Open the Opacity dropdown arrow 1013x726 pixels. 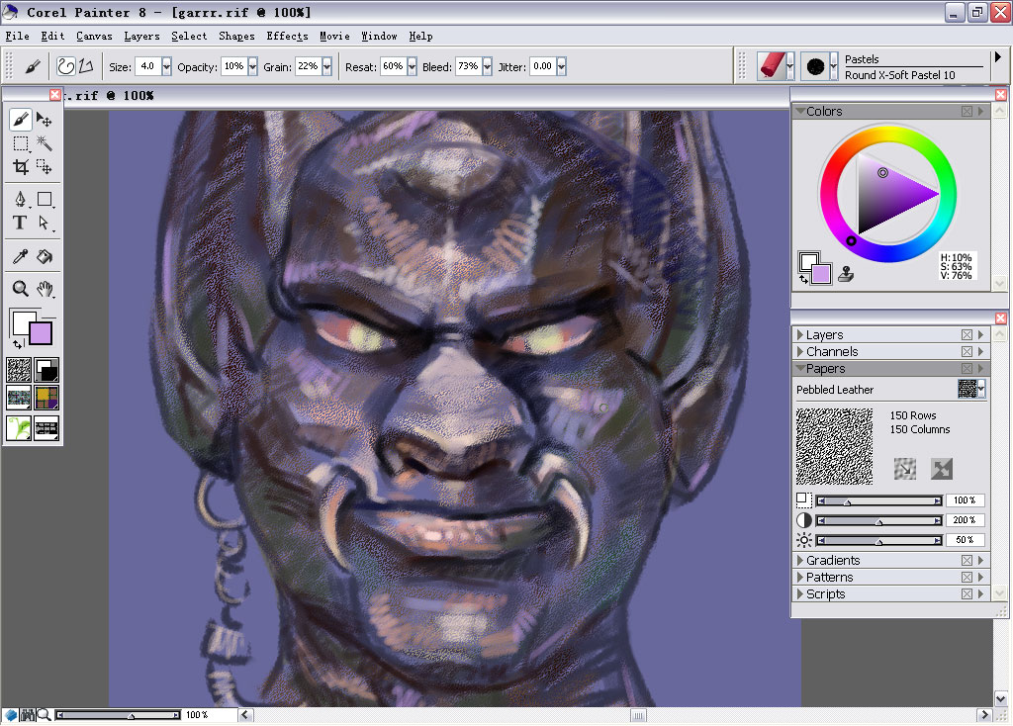click(252, 66)
